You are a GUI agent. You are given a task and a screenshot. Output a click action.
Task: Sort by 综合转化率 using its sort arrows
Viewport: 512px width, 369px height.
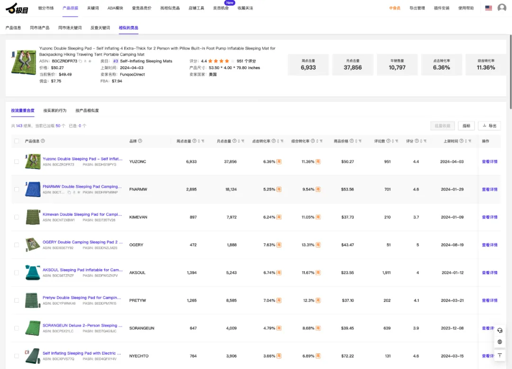click(317, 141)
